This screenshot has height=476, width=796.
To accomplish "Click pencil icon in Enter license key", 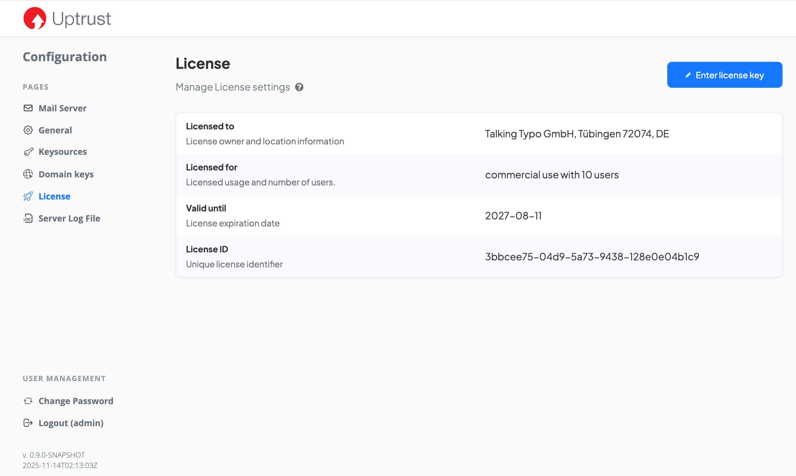I will coord(688,75).
